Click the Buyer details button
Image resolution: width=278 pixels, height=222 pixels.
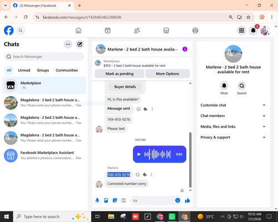(x=125, y=87)
